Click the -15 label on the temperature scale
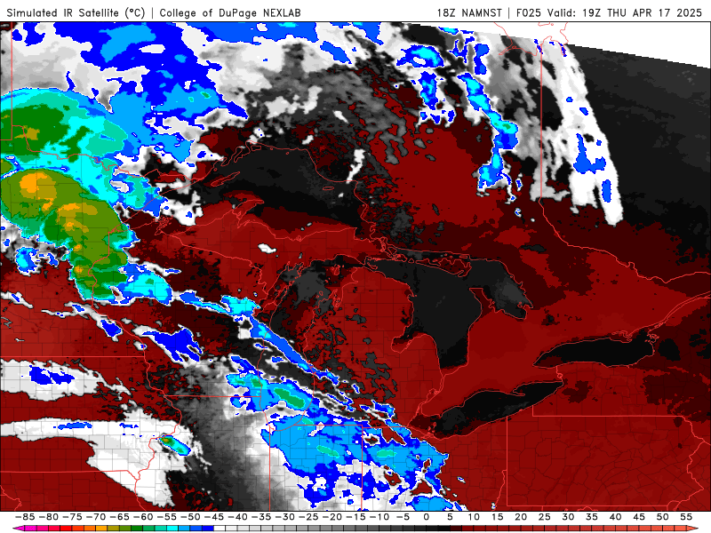 [x=355, y=517]
